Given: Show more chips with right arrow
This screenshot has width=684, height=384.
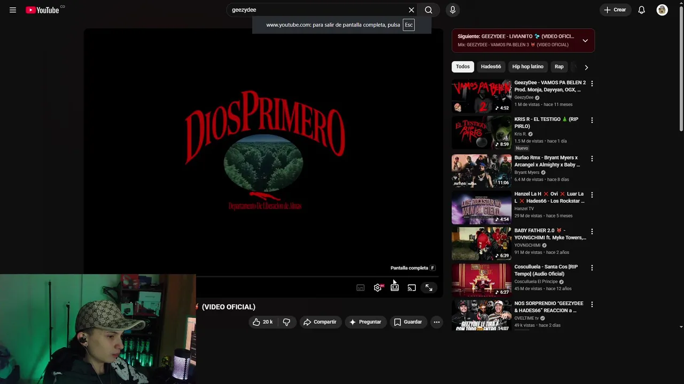Looking at the screenshot, I should (x=586, y=67).
